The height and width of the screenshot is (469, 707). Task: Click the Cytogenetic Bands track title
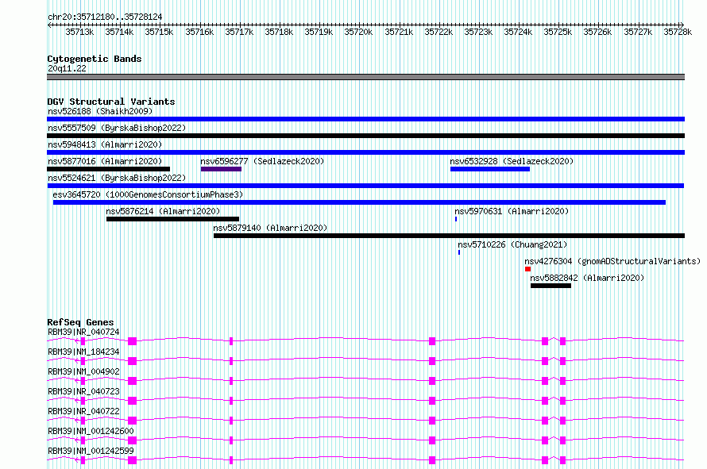95,59
